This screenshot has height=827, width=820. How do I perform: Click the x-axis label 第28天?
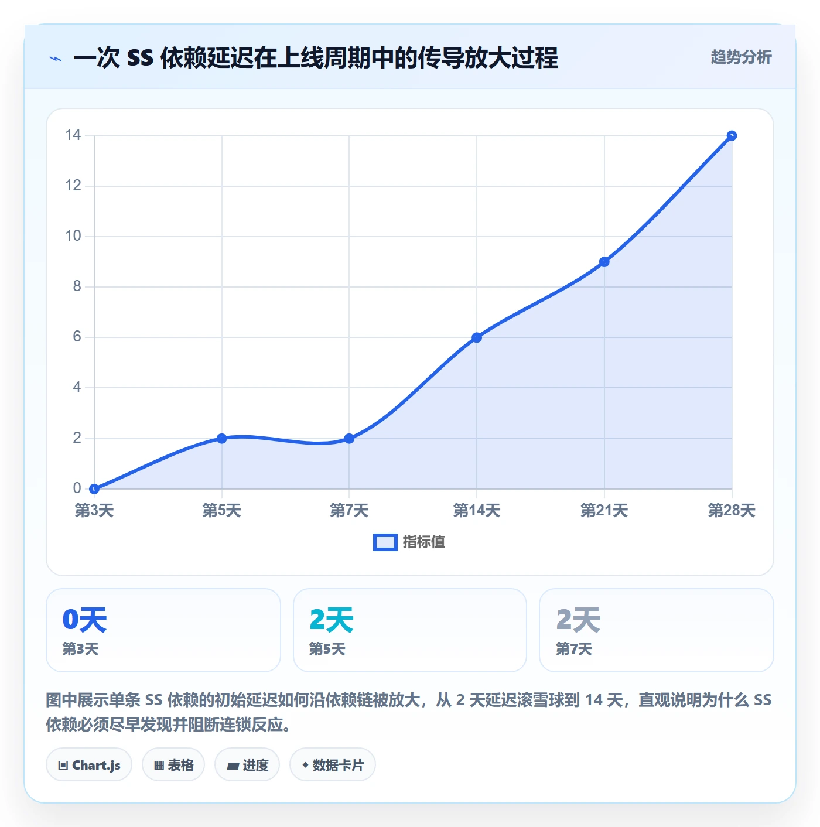point(732,510)
